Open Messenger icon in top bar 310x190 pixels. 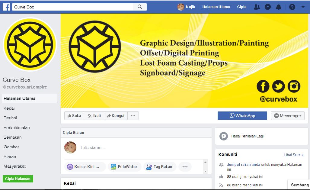click(268, 7)
